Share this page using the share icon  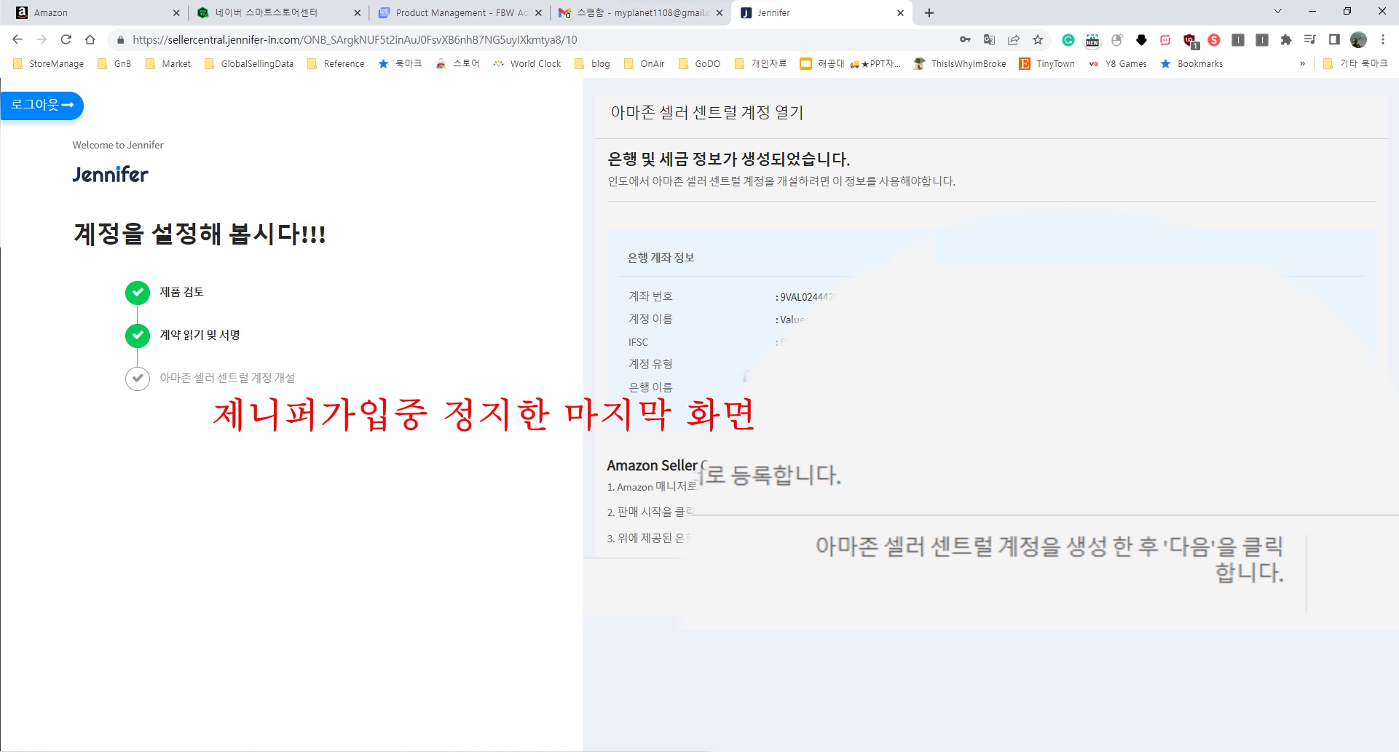[x=1014, y=40]
